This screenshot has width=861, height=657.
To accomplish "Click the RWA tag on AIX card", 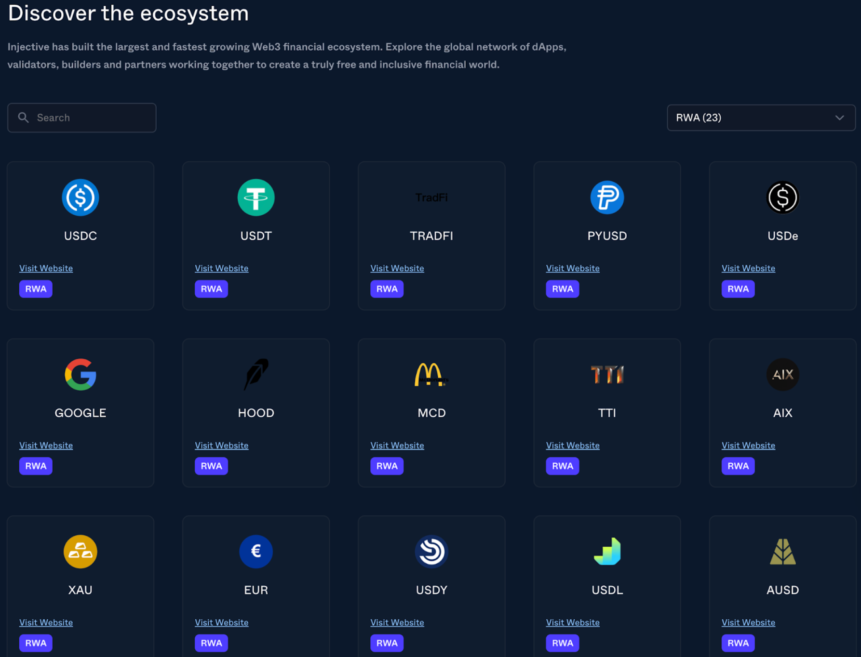I will tap(738, 466).
